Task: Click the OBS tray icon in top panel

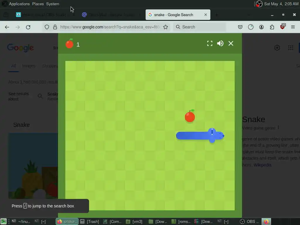Action: pyautogui.click(x=259, y=4)
